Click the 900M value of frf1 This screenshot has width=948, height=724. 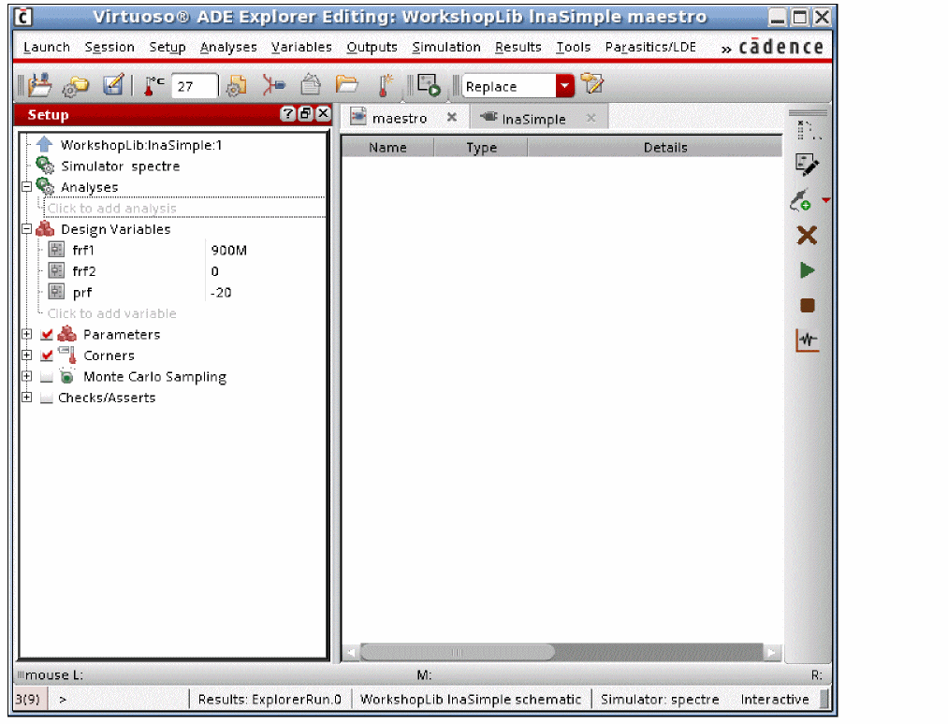[228, 250]
